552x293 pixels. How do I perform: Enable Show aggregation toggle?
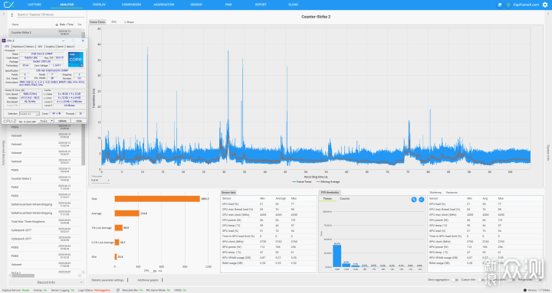coord(455,280)
